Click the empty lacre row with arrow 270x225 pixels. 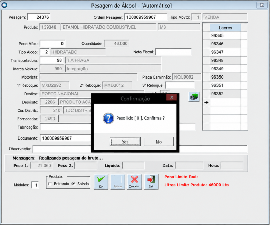225,102
